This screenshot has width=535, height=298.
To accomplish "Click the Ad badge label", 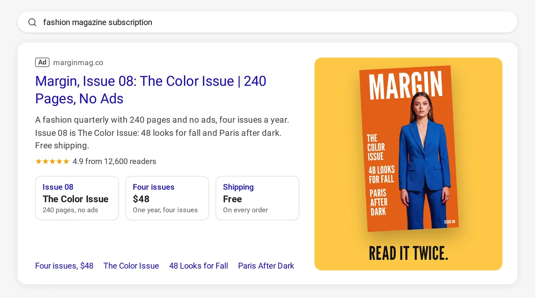I will click(x=42, y=63).
